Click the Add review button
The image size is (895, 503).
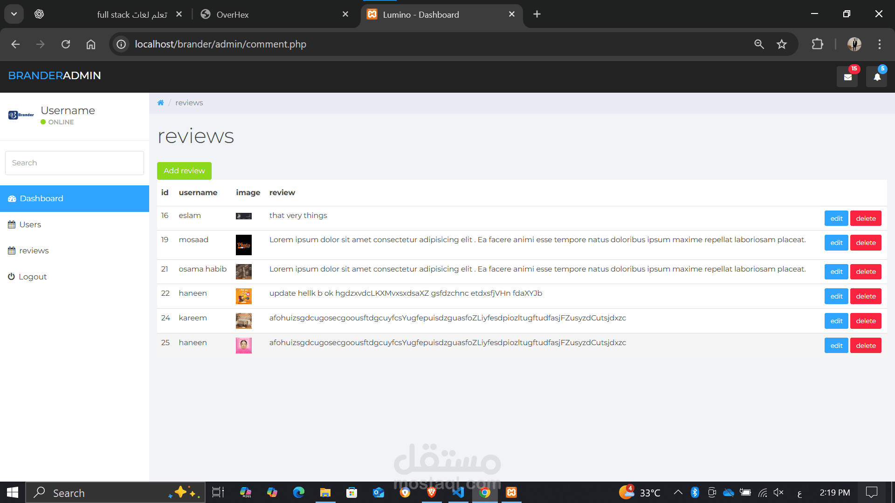[184, 171]
